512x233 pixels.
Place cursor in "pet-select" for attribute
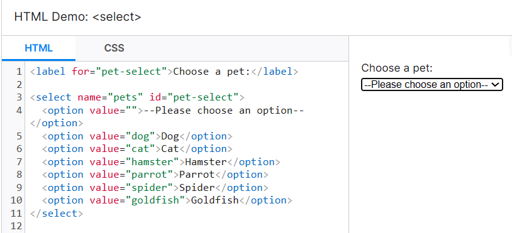(131, 72)
